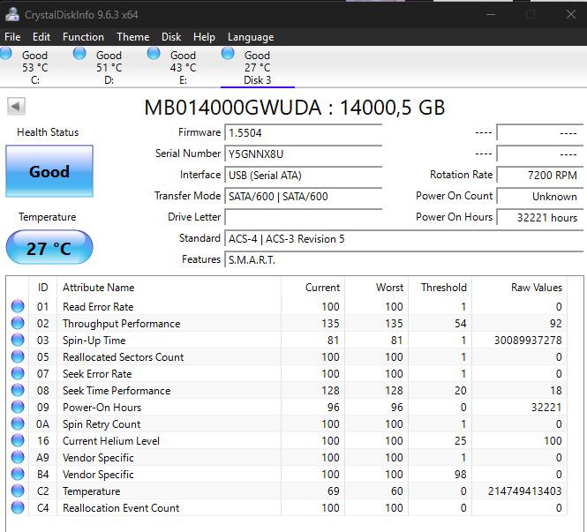The image size is (587, 532).
Task: Click the Attribute Name column header
Action: pyautogui.click(x=169, y=288)
